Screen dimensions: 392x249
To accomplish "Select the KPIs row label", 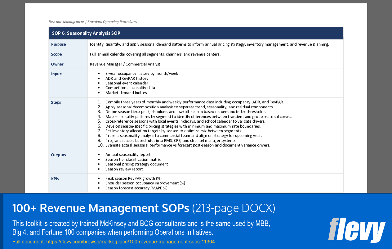I will coord(55,179).
